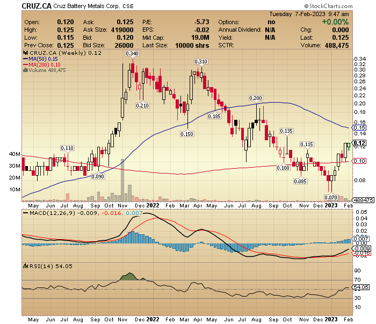Click the 0.007 MACD histogram axis tag
Viewport: 376px width, 324px height.
[360, 239]
